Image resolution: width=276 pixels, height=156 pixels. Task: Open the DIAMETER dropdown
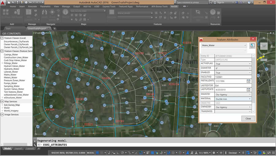(250, 68)
